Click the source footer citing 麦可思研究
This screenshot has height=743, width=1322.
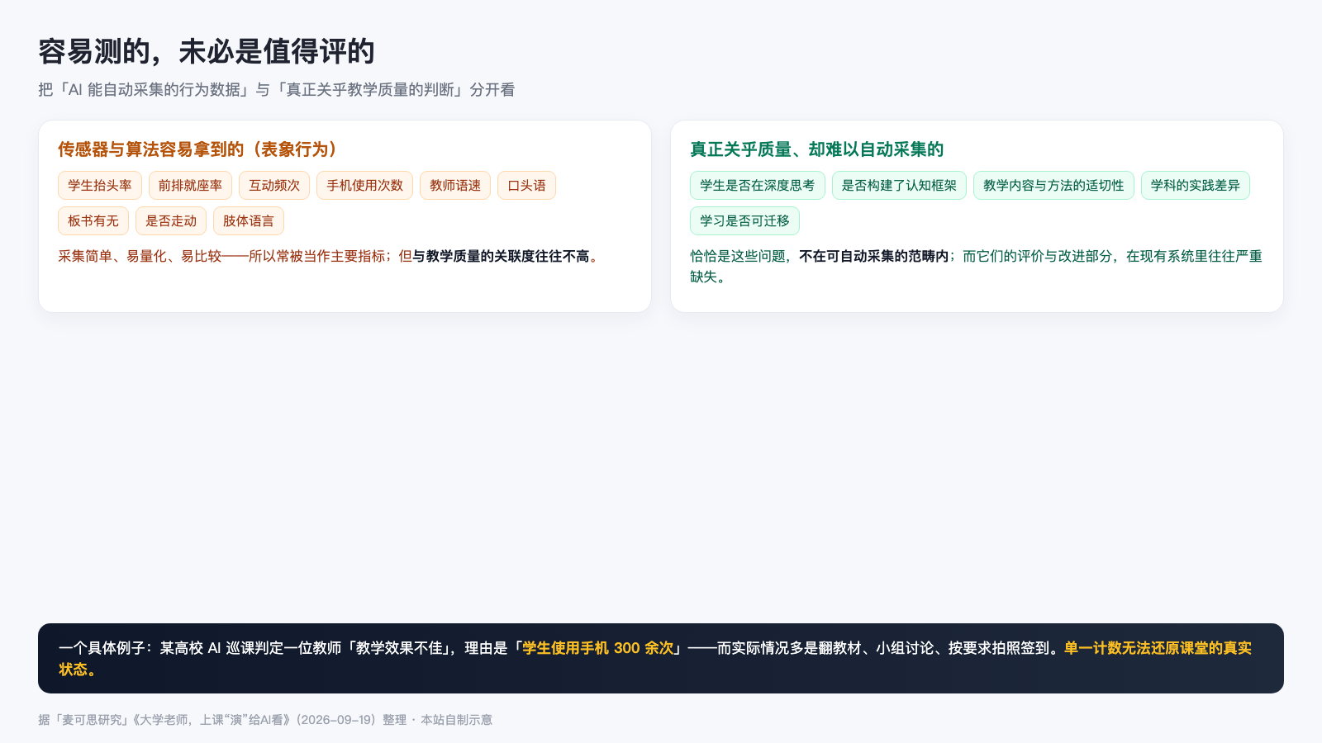click(265, 720)
